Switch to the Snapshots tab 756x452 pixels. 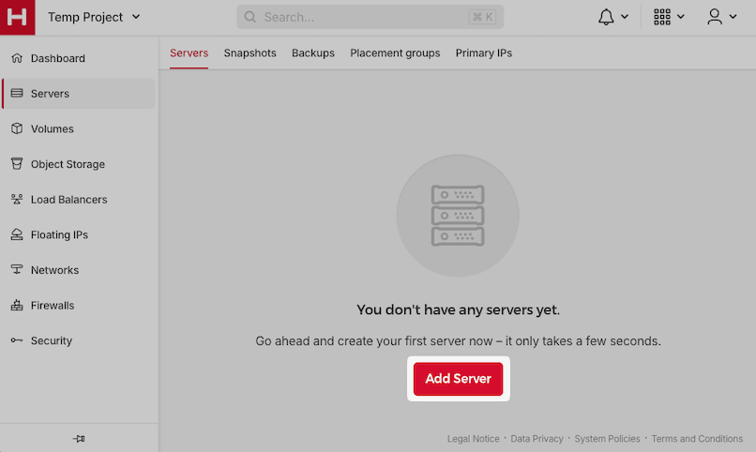249,53
